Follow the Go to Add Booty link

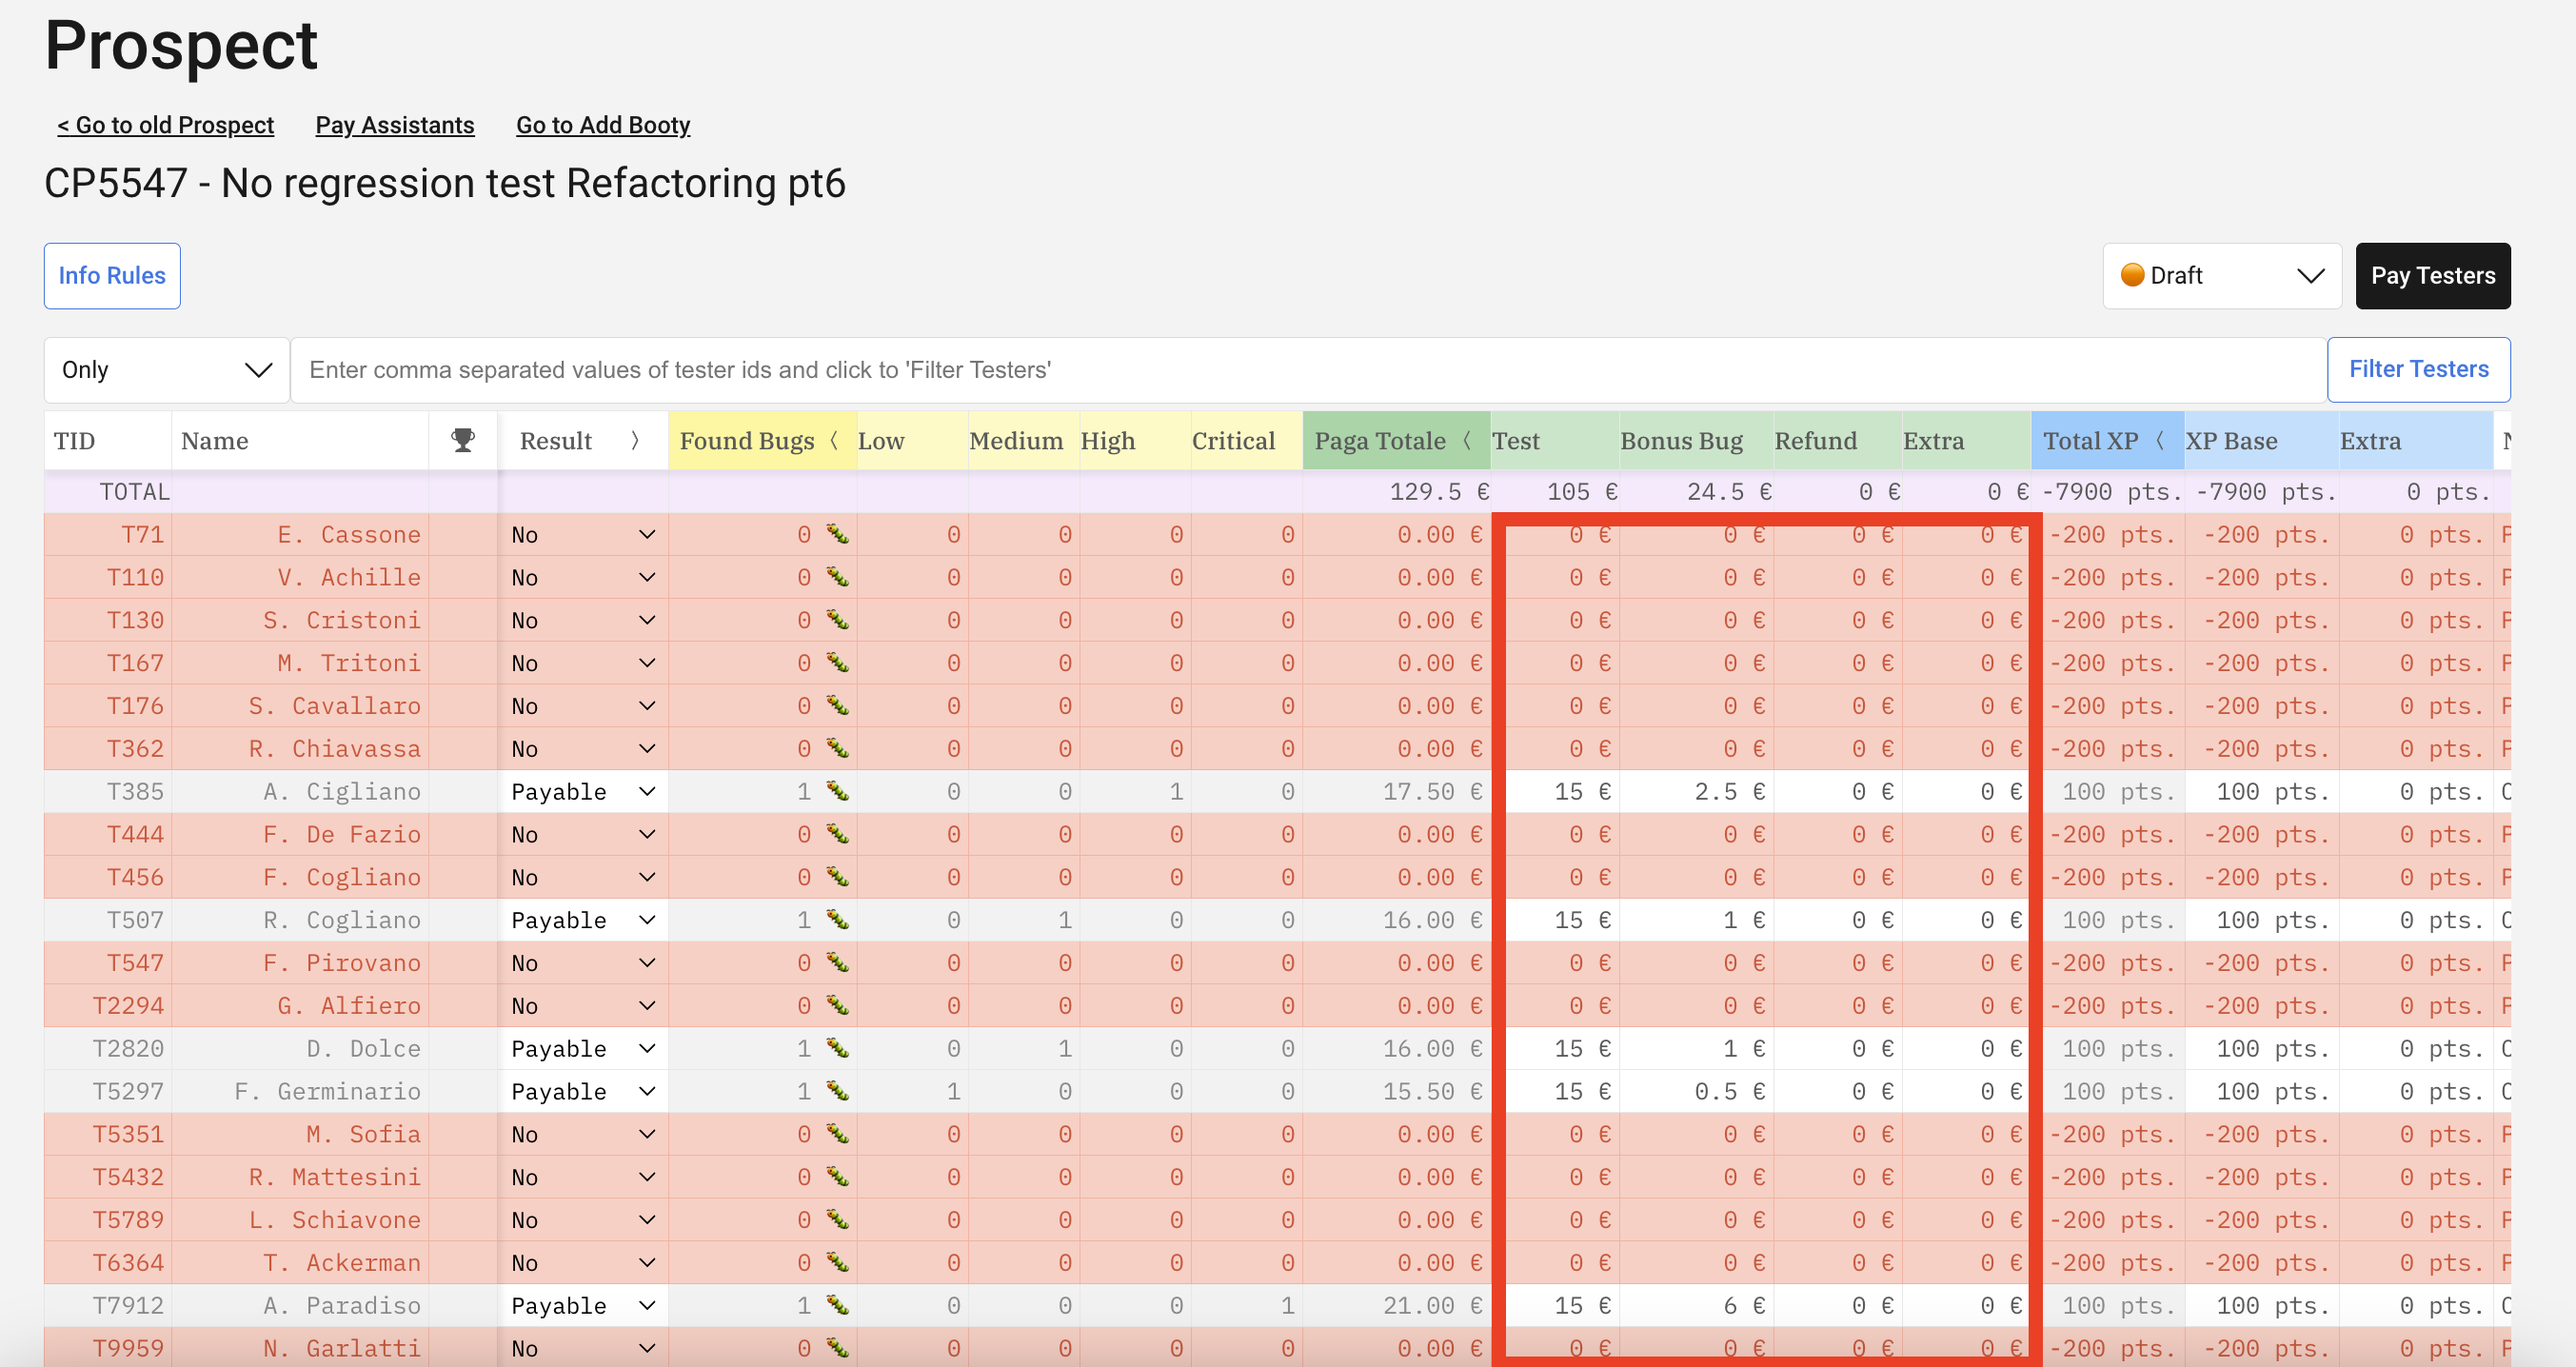click(603, 125)
